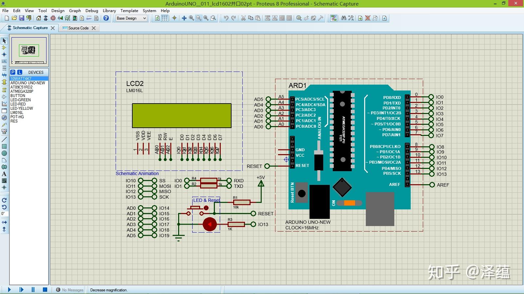The image size is (524, 294).
Task: Activate the Voltage Probe tool
Action: point(4,125)
